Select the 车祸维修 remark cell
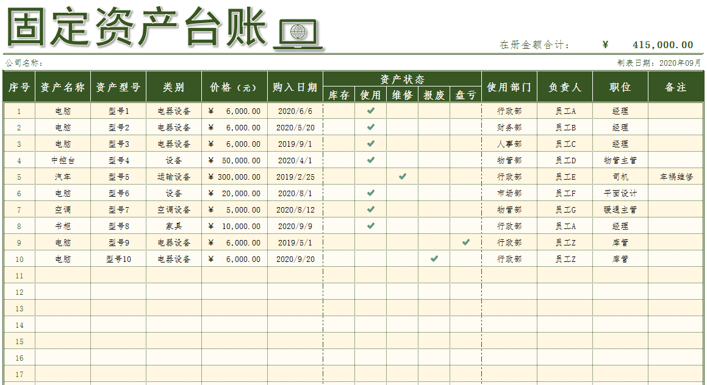 point(675,177)
